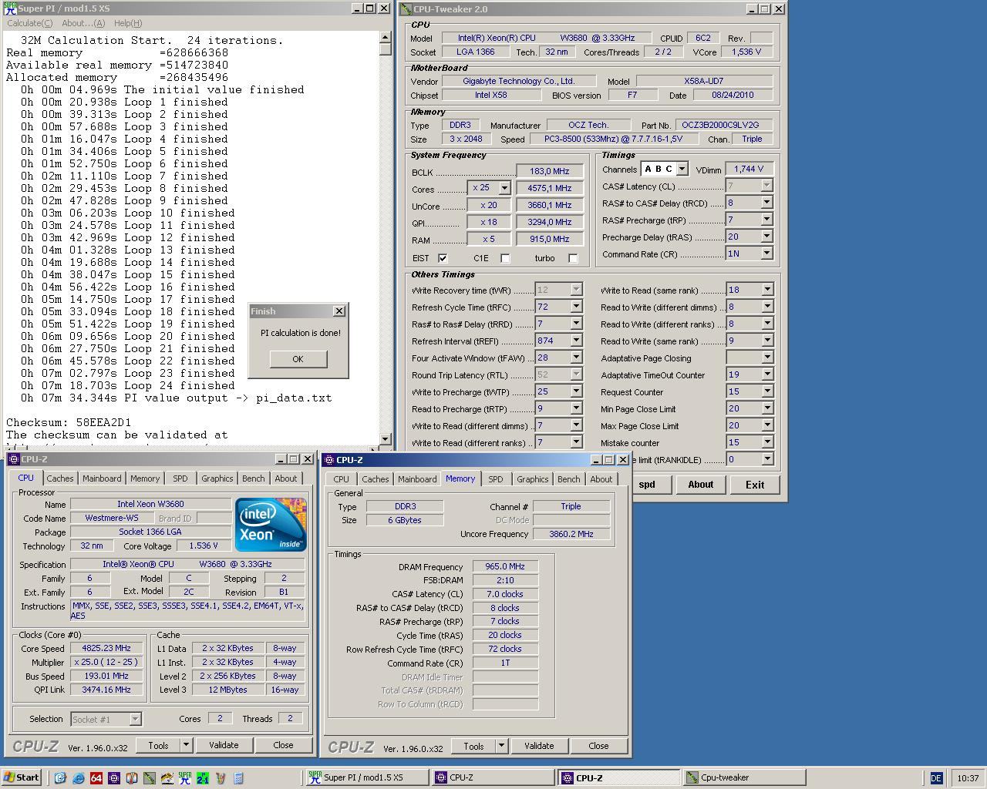Click the About button in CPU-Tweaker

pos(700,485)
